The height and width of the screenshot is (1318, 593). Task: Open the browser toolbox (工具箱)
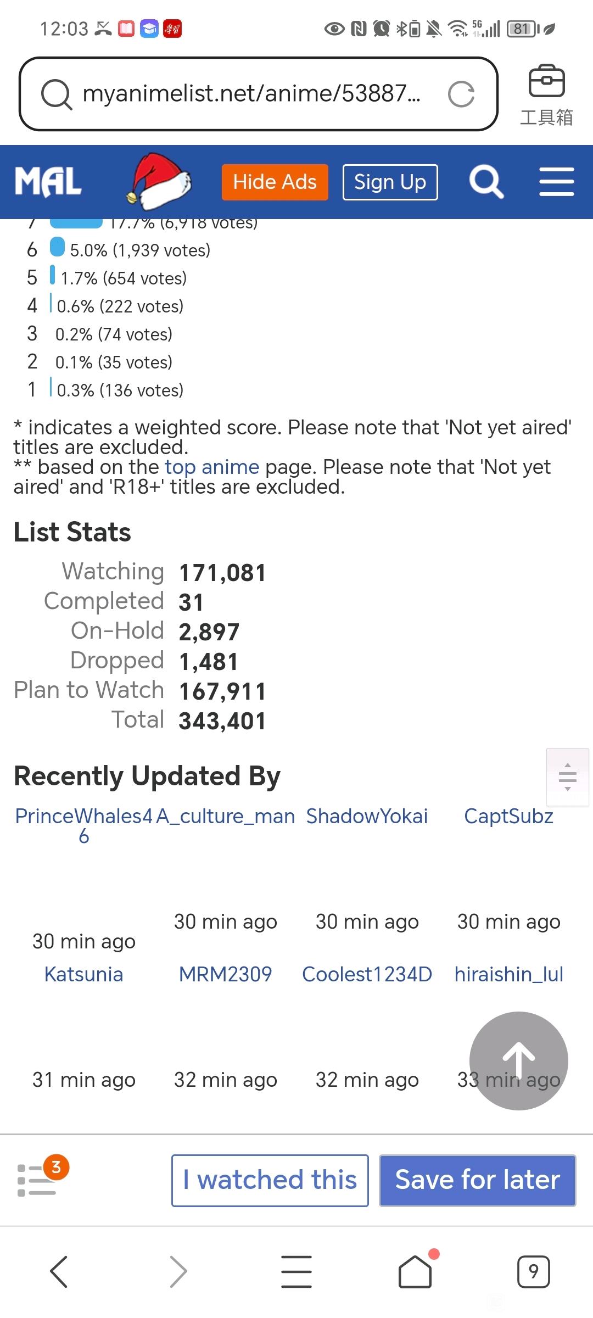546,95
